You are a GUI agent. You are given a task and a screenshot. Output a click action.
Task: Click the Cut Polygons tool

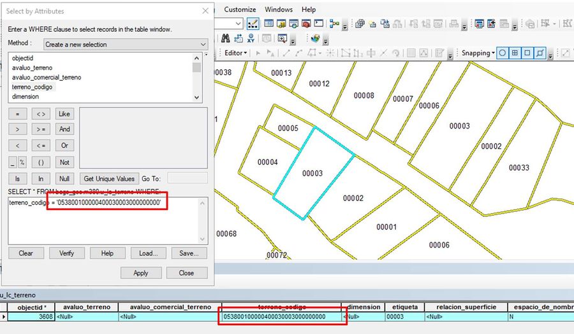point(371,53)
